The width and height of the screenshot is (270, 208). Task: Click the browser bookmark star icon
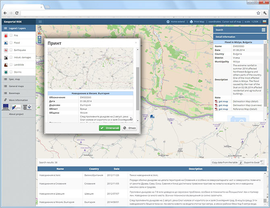tap(258, 13)
